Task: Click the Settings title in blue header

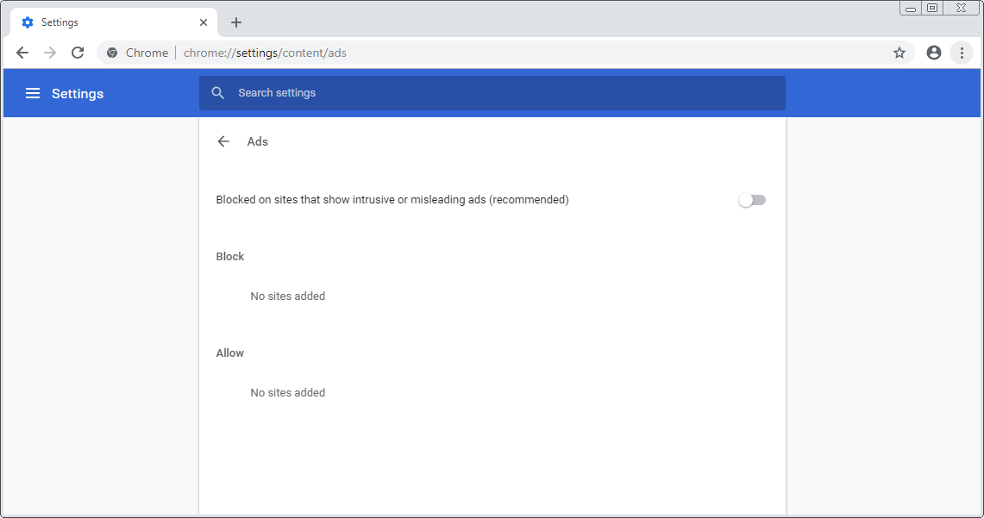Action: coord(78,93)
